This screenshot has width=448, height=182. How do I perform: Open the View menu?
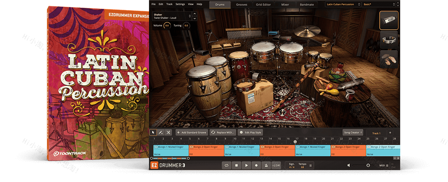(191, 4)
